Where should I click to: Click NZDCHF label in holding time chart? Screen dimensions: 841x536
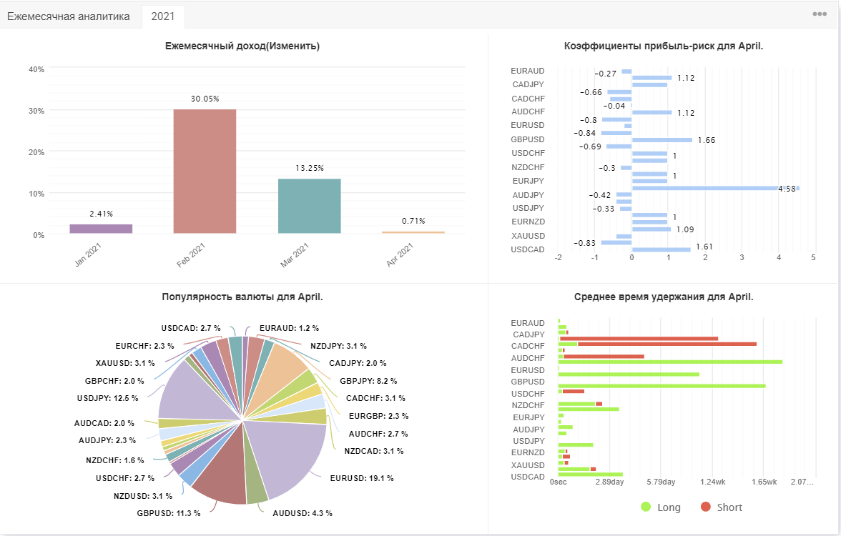(528, 405)
